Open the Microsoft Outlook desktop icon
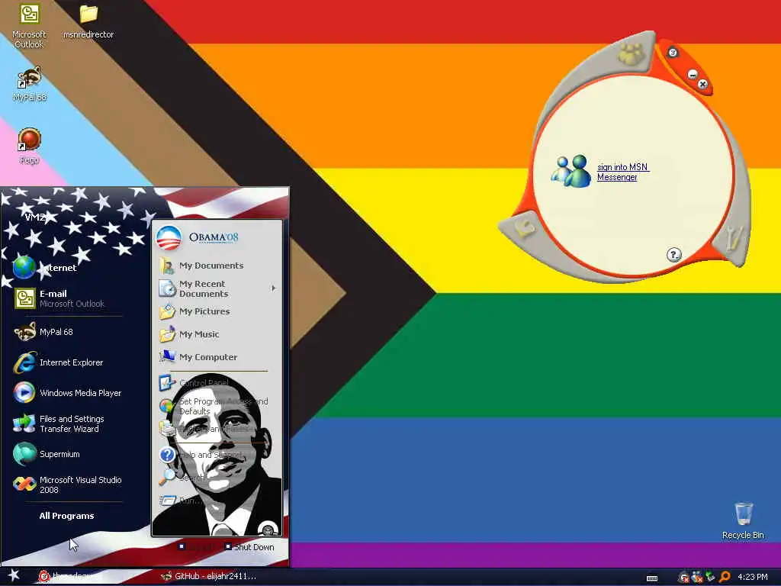The width and height of the screenshot is (781, 586). point(29,25)
